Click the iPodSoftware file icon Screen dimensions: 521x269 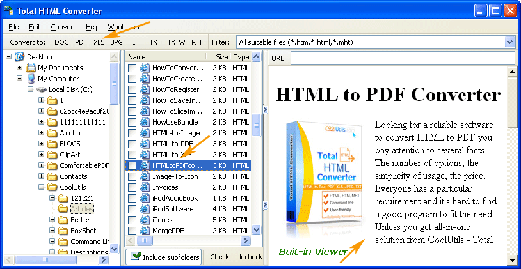(x=144, y=210)
